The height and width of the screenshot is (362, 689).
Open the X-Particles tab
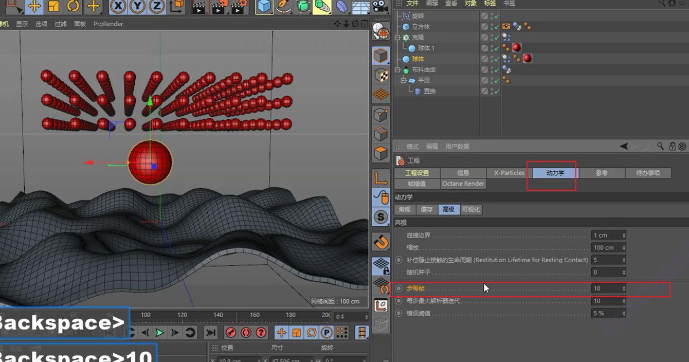coord(509,173)
